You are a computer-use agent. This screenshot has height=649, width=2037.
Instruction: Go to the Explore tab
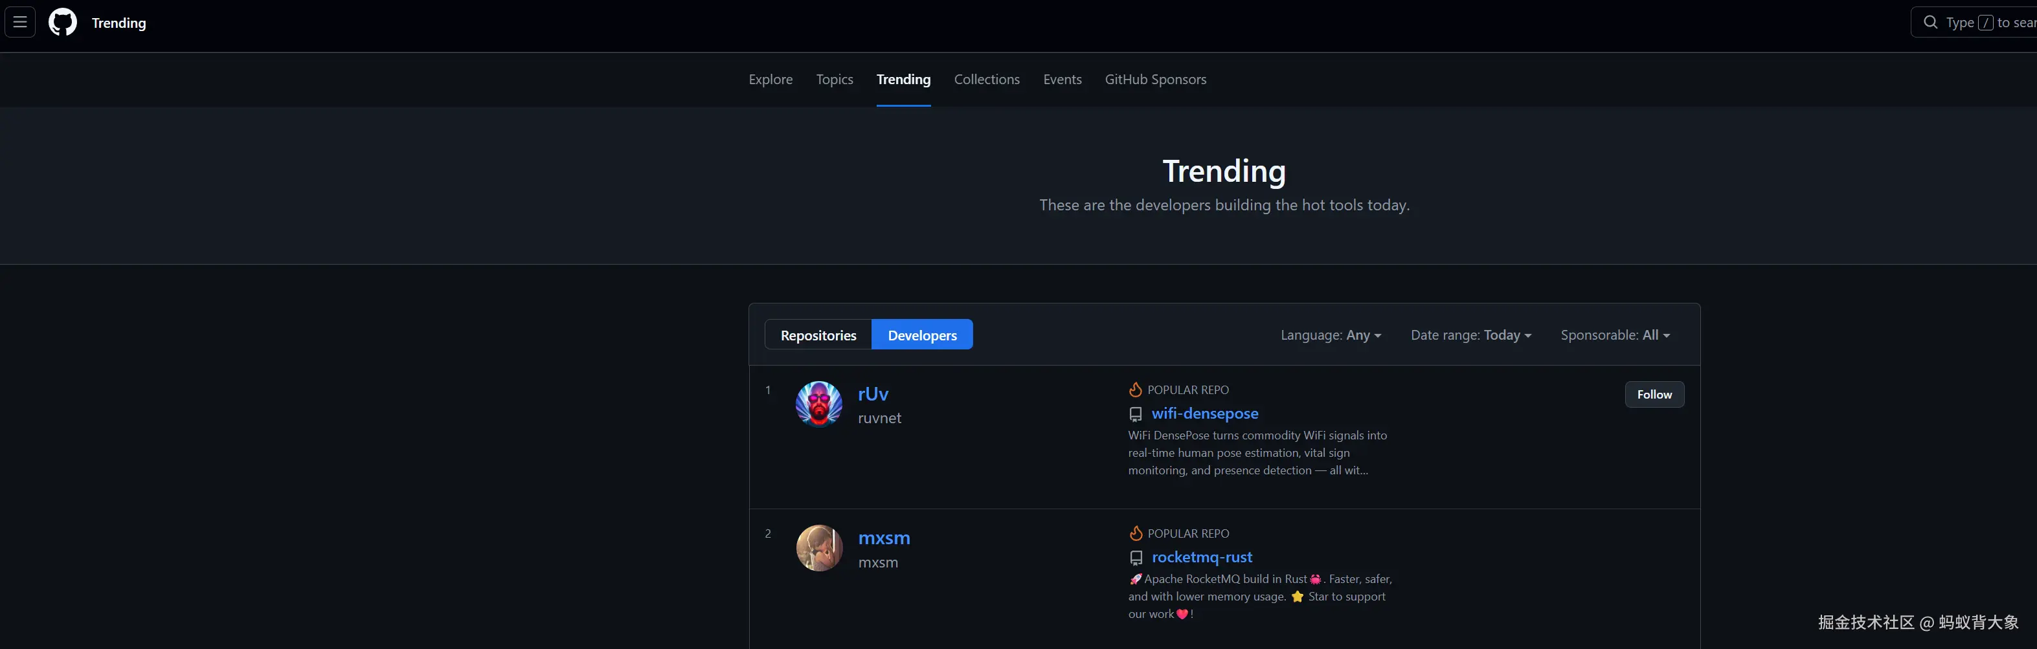pos(771,79)
